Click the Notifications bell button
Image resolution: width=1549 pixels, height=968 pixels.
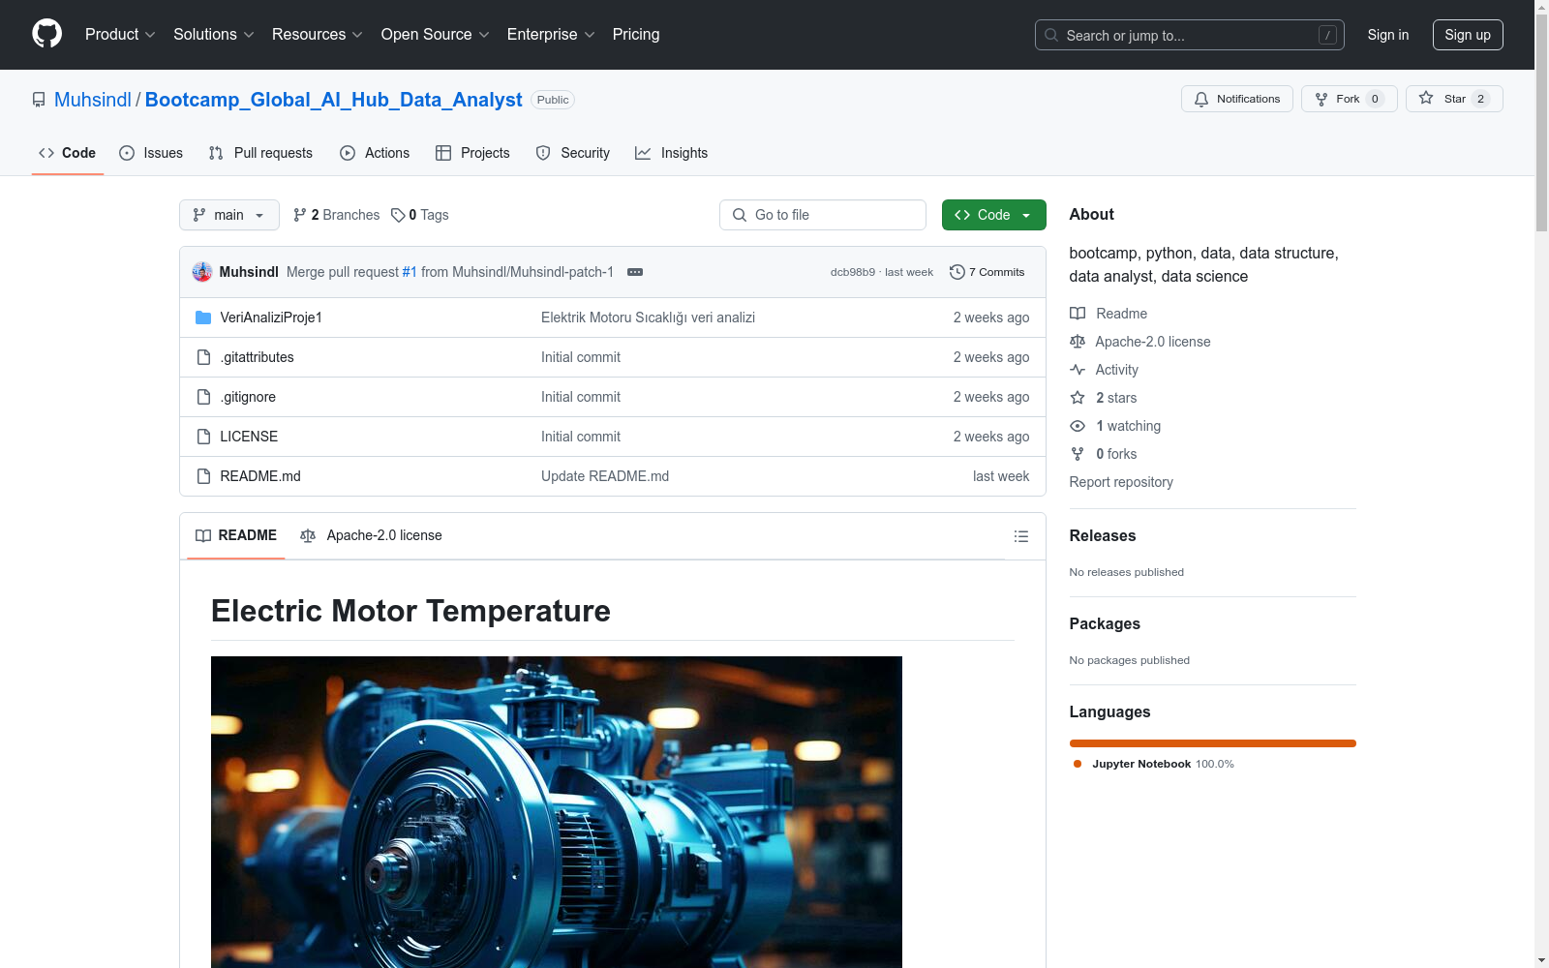point(1236,99)
